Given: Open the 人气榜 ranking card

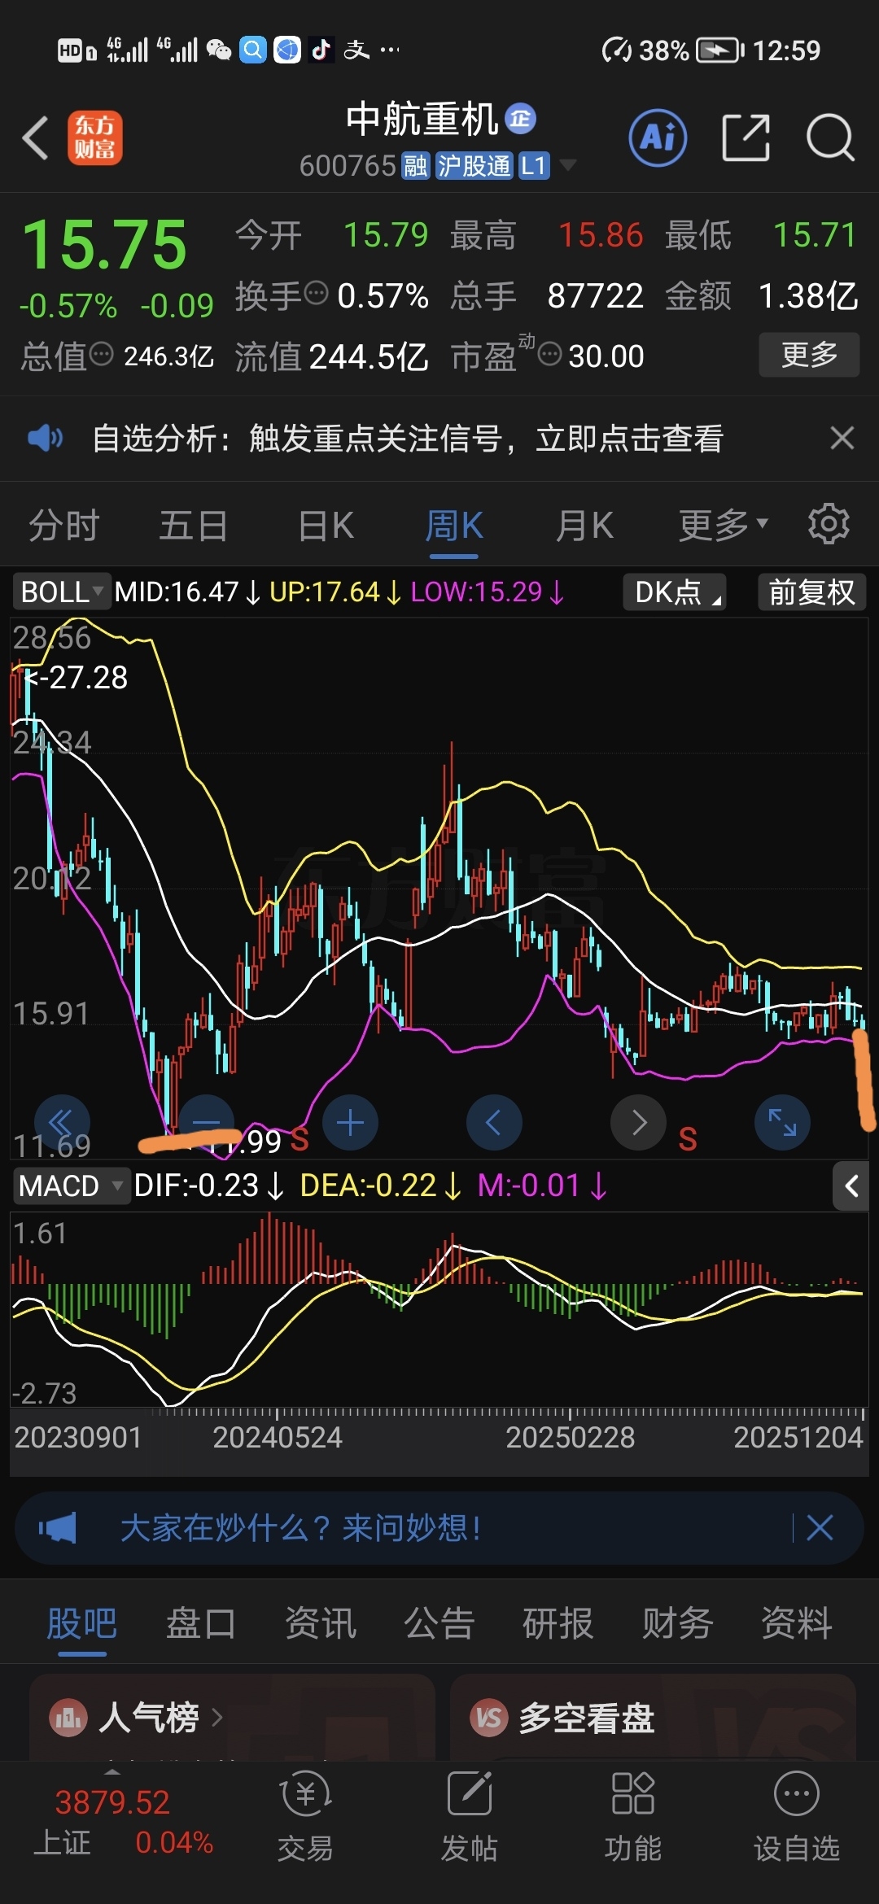Looking at the screenshot, I should (232, 1718).
